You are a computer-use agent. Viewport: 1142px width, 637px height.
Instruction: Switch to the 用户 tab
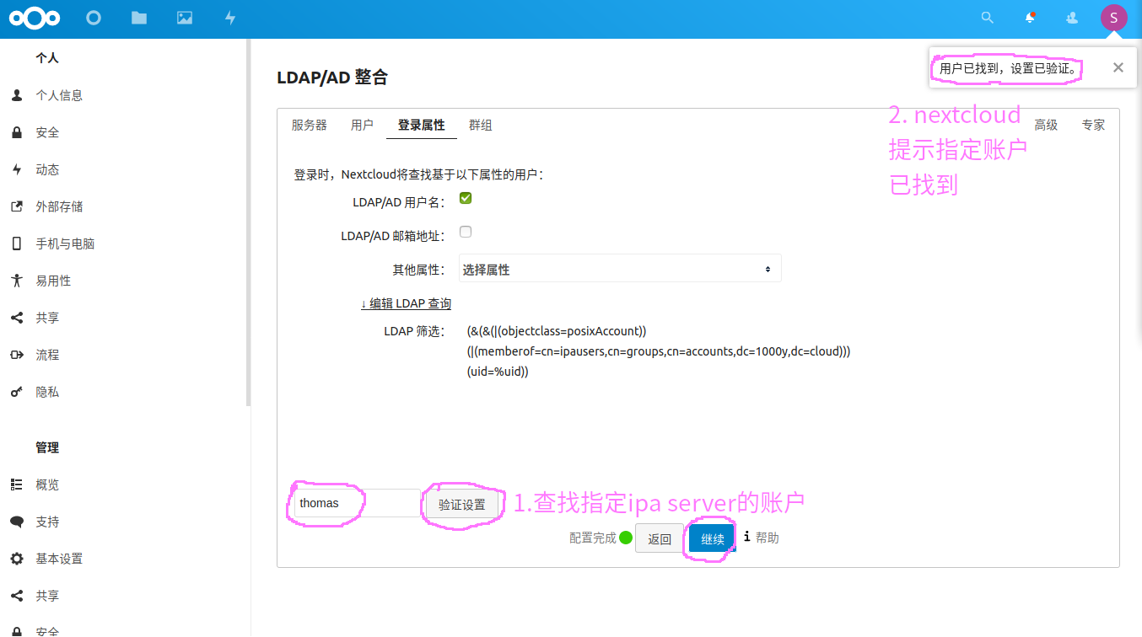[x=362, y=125]
